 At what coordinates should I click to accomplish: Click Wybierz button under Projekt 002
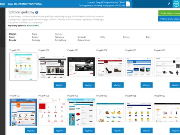click(x=60, y=85)
